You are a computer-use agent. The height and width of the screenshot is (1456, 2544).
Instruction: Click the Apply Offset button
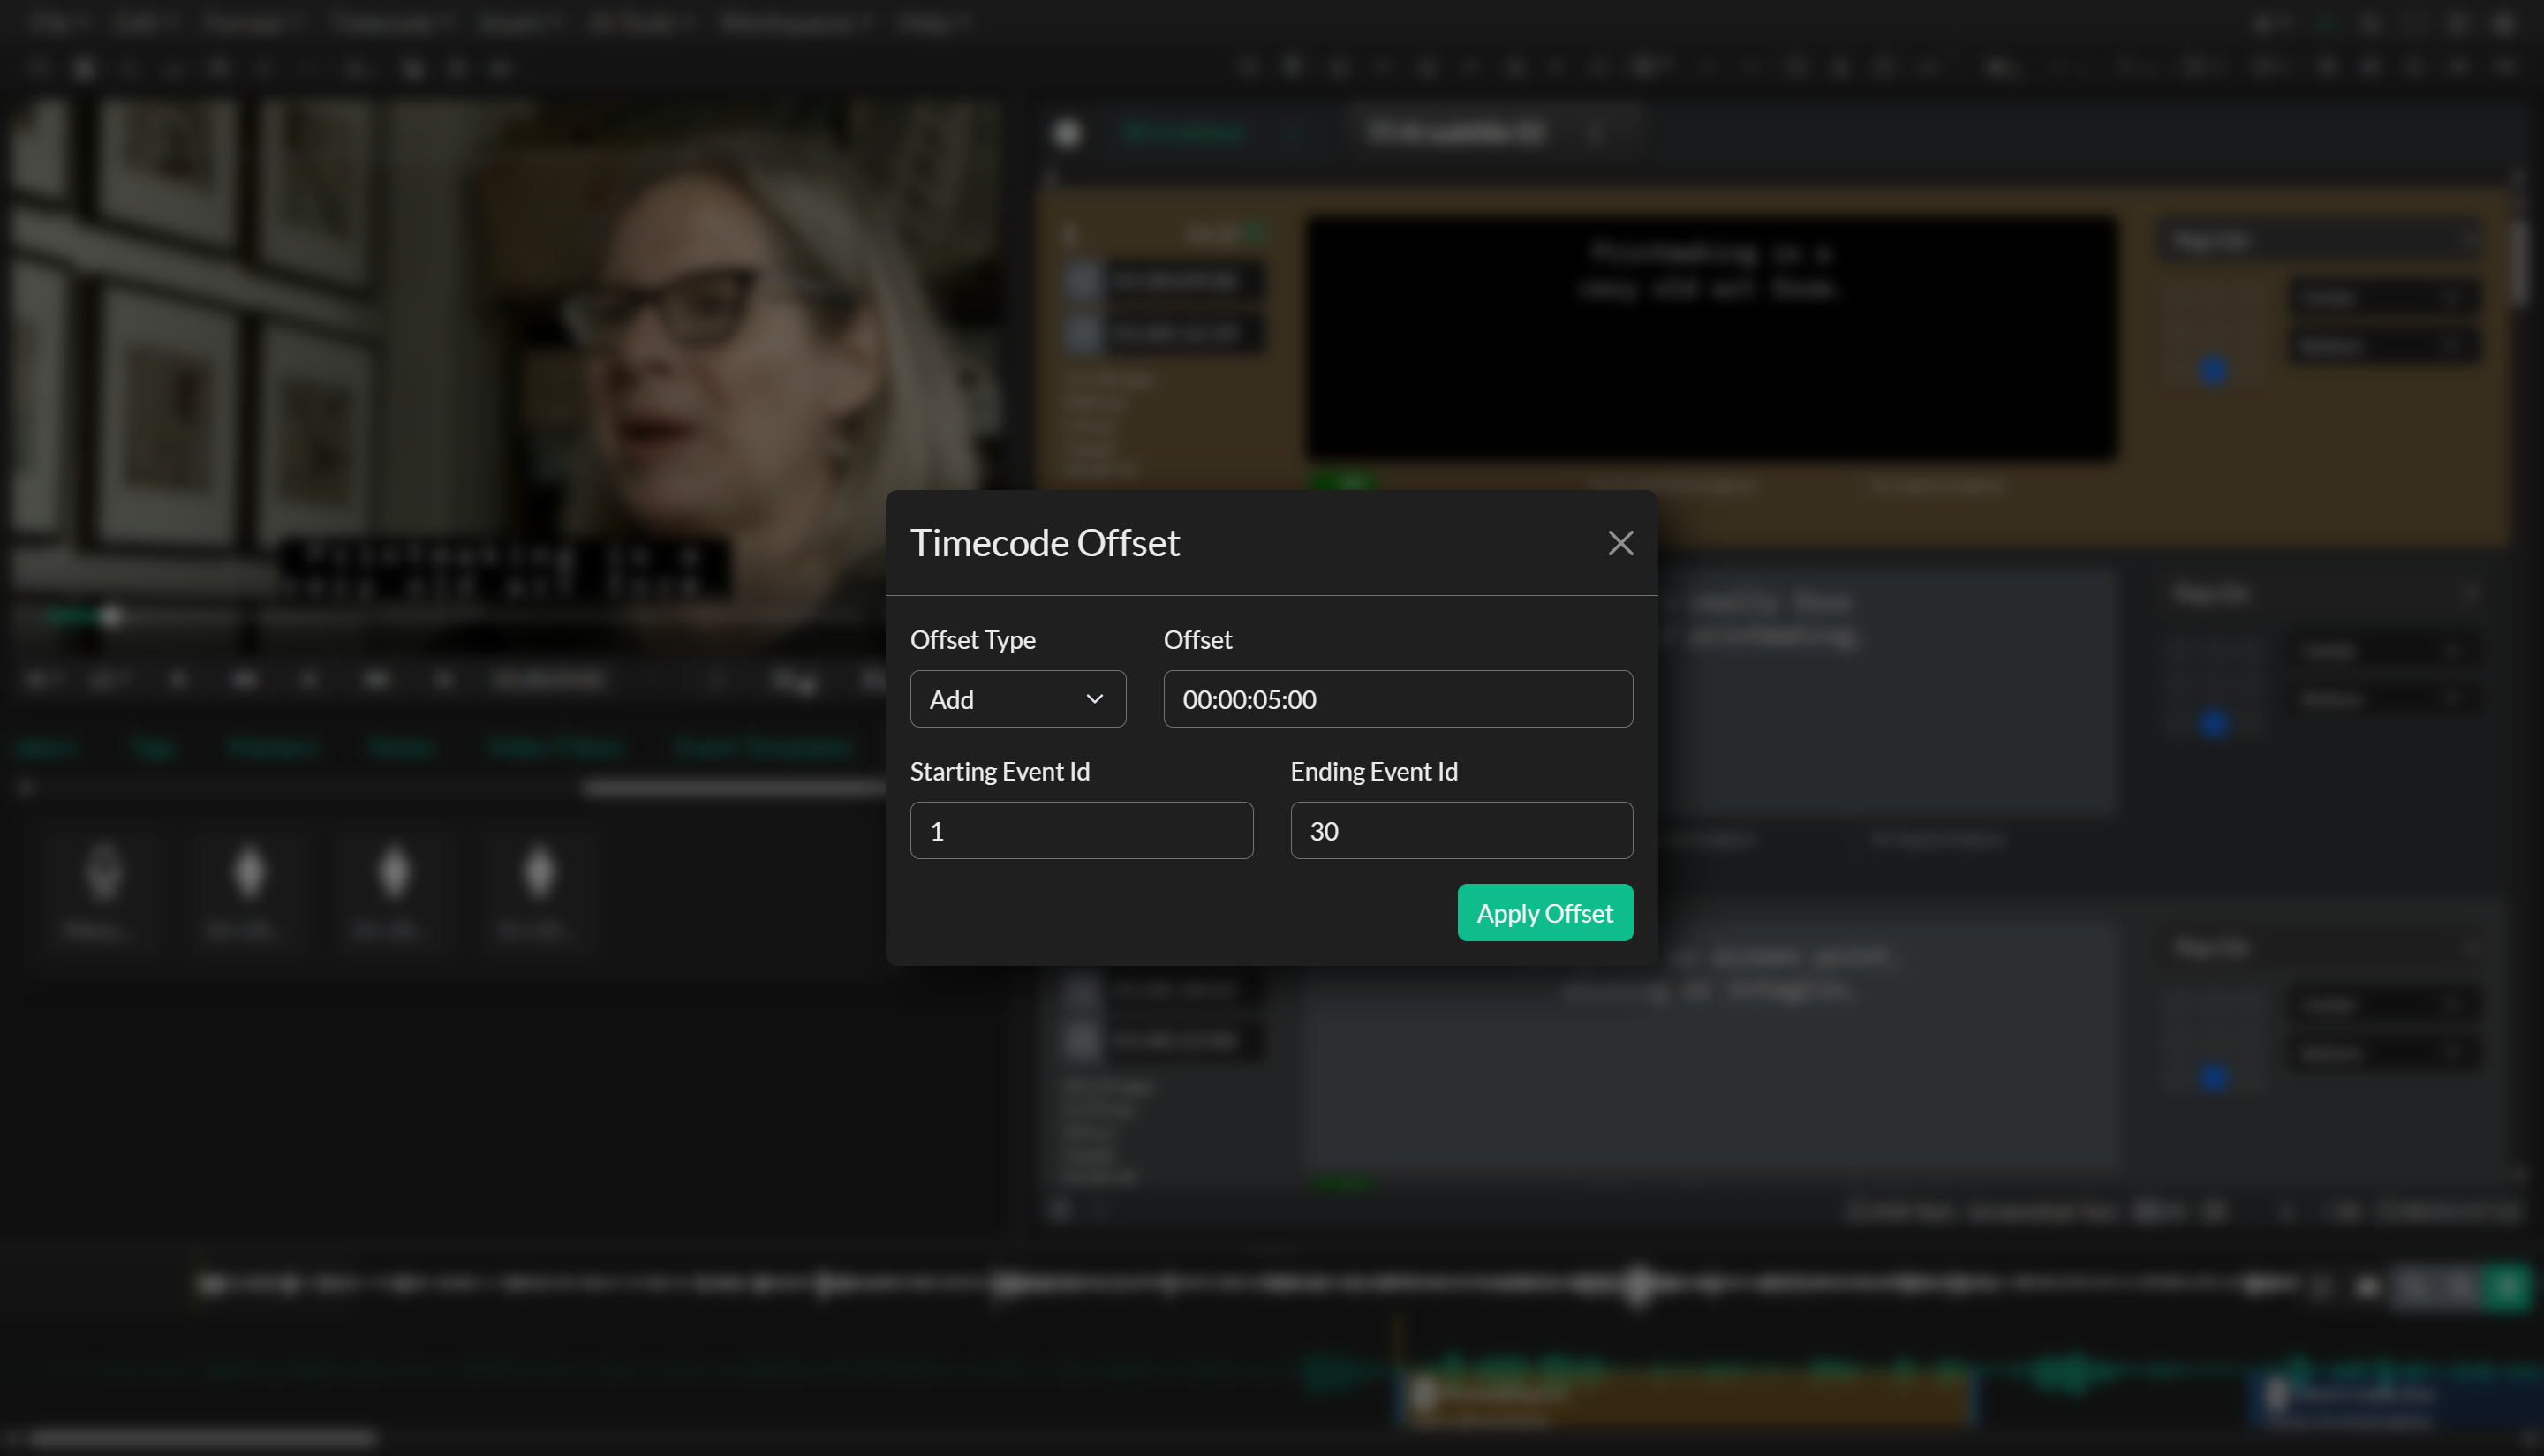coord(1544,912)
